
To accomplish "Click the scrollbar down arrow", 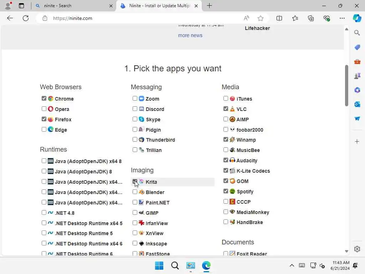I will point(346,251).
